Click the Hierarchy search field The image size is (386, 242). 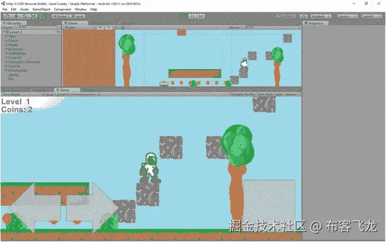point(37,27)
